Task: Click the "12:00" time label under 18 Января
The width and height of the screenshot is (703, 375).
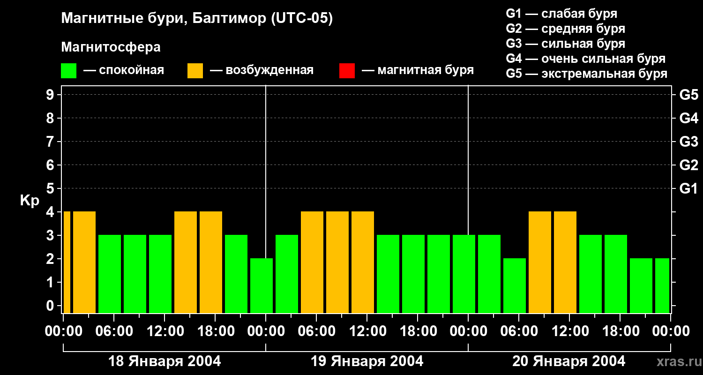Action: click(165, 331)
